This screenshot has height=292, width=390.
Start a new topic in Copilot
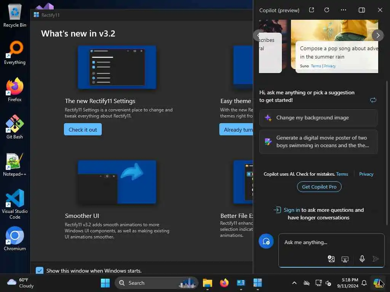point(266,241)
